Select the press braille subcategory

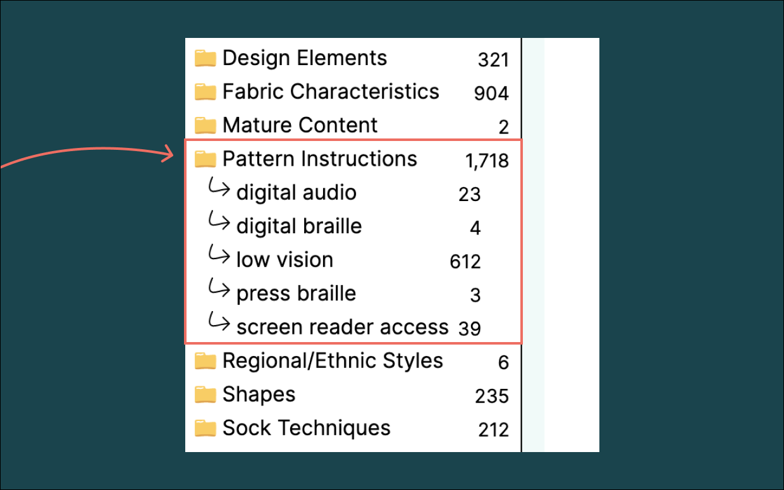click(296, 292)
